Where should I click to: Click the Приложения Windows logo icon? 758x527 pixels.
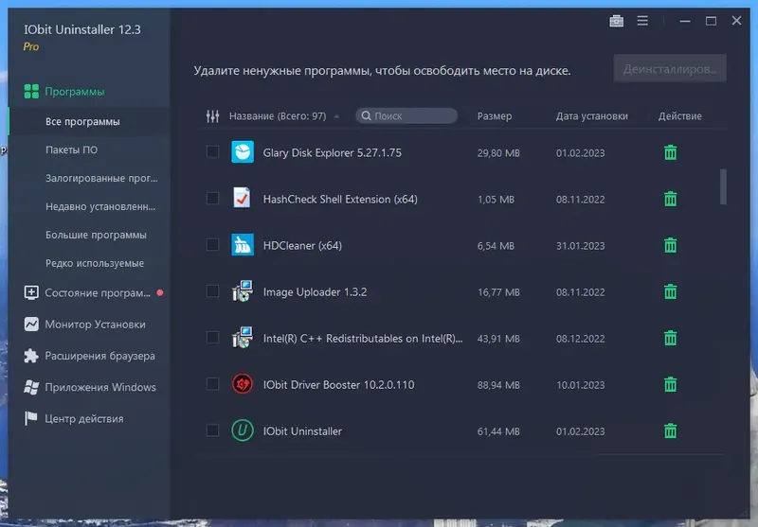click(x=31, y=387)
